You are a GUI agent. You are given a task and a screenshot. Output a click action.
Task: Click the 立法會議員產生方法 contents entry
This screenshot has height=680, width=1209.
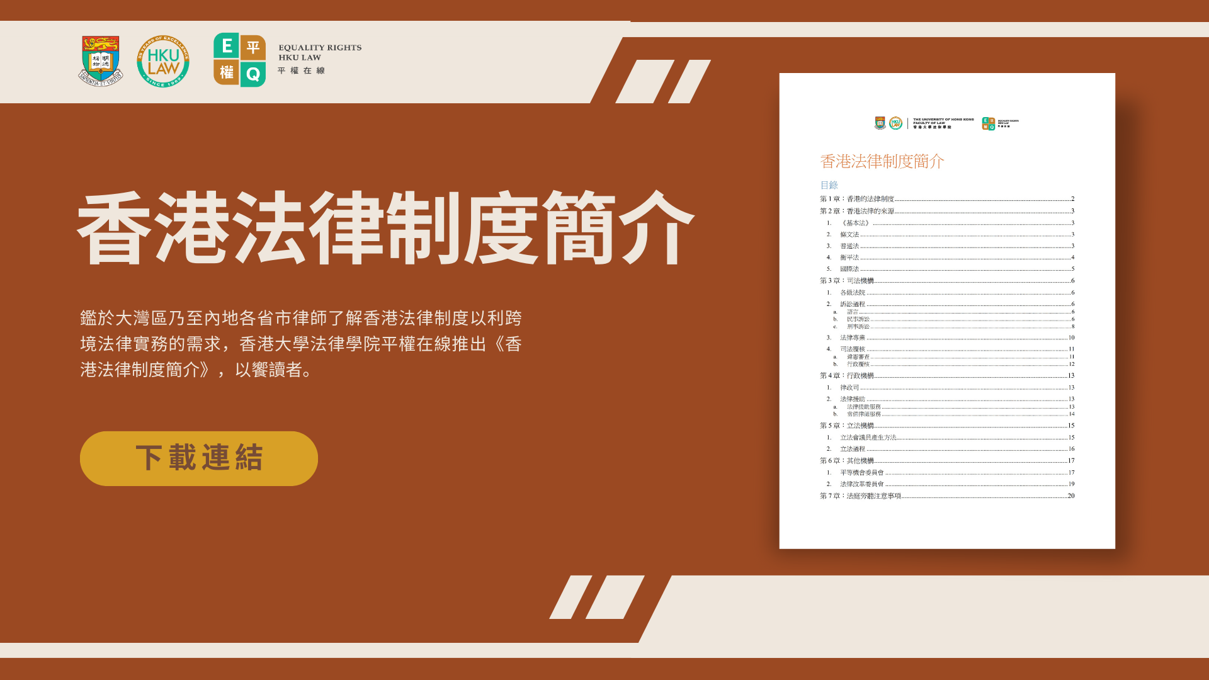(950, 438)
